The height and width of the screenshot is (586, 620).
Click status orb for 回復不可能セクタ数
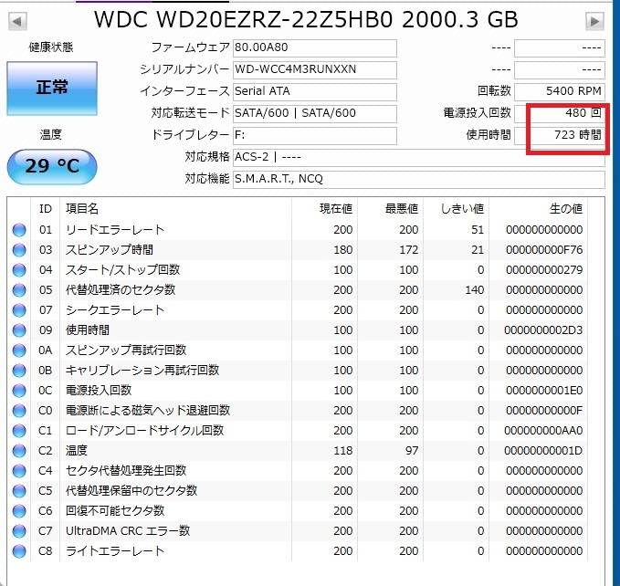pyautogui.click(x=19, y=511)
